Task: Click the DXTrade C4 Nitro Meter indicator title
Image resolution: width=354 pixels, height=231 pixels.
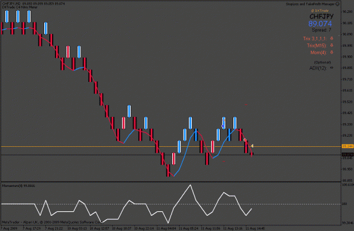Action: click(x=20, y=7)
